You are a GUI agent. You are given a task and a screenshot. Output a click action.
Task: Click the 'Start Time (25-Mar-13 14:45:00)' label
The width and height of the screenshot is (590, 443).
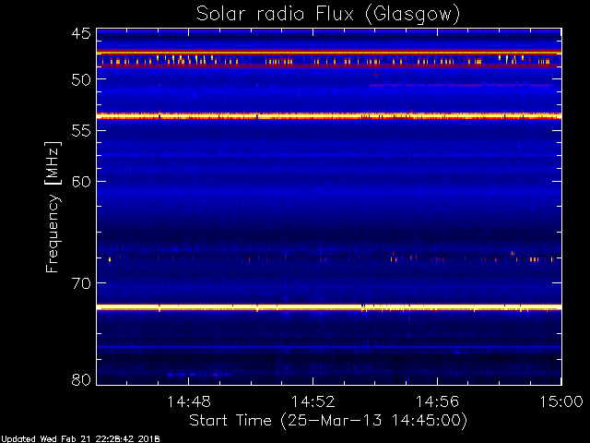tap(328, 421)
